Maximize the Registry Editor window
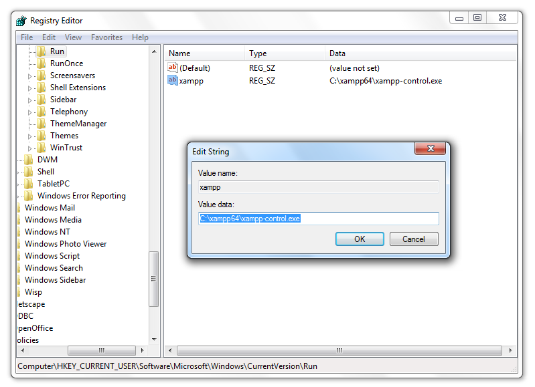 [477, 18]
